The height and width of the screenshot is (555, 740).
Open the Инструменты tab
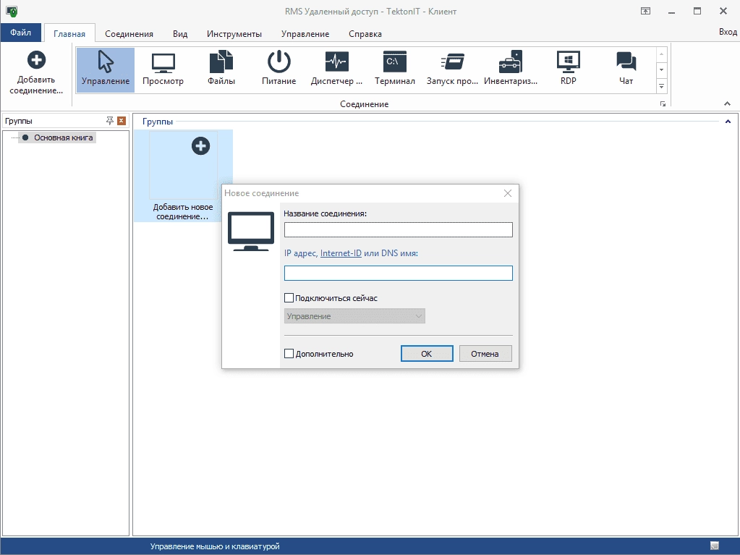234,33
